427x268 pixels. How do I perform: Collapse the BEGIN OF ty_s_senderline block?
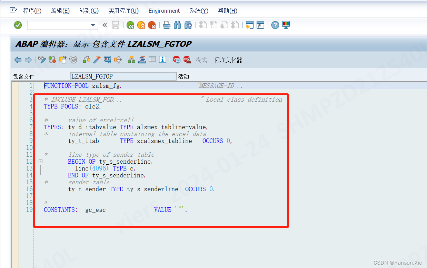tap(40, 161)
